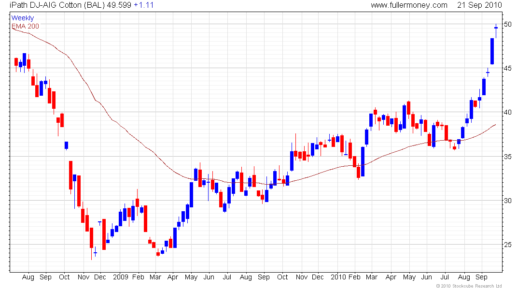531x290 pixels.
Task: Click the right end of the red EMA line
Action: (x=495, y=125)
